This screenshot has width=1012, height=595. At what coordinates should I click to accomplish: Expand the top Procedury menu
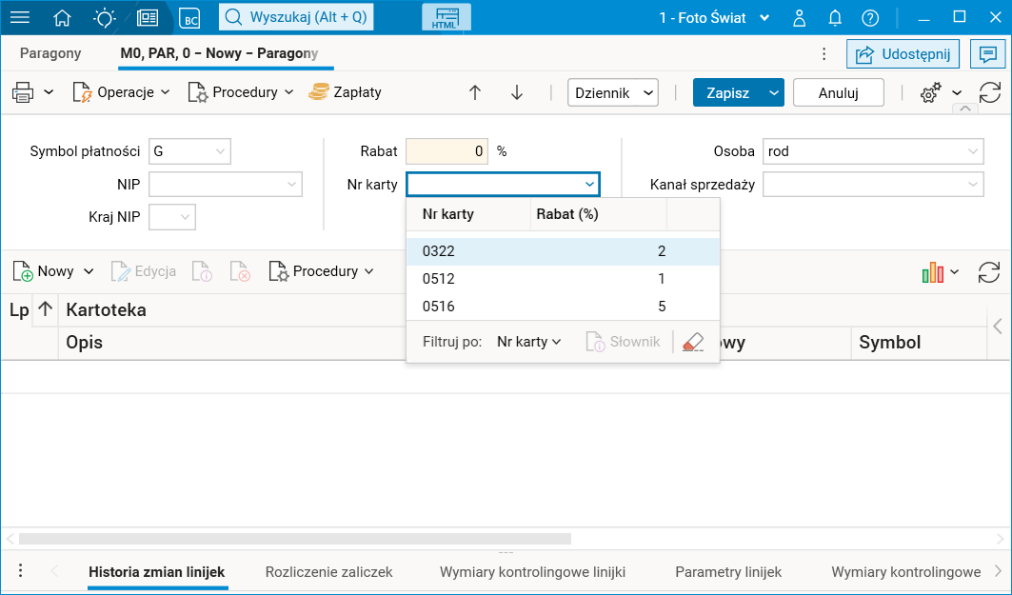[x=241, y=93]
